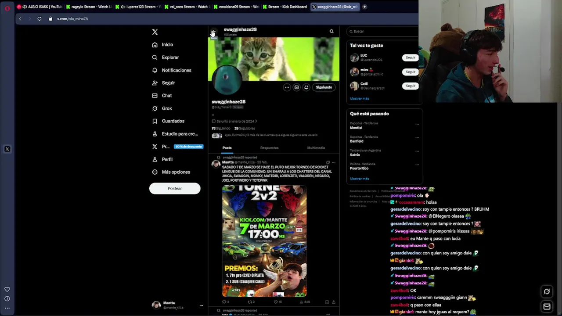Open the Más opciones circle icon

pos(155,172)
